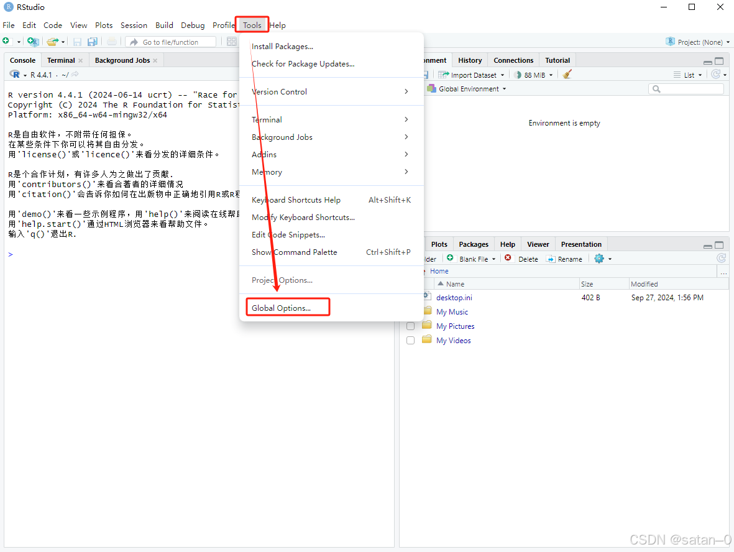
Task: Switch to the Connections tab
Action: pyautogui.click(x=513, y=60)
